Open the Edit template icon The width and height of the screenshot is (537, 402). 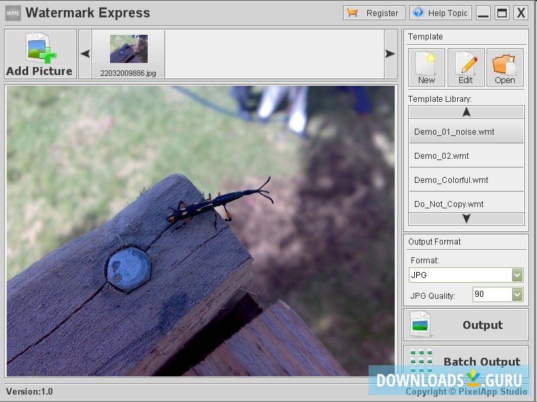point(466,62)
